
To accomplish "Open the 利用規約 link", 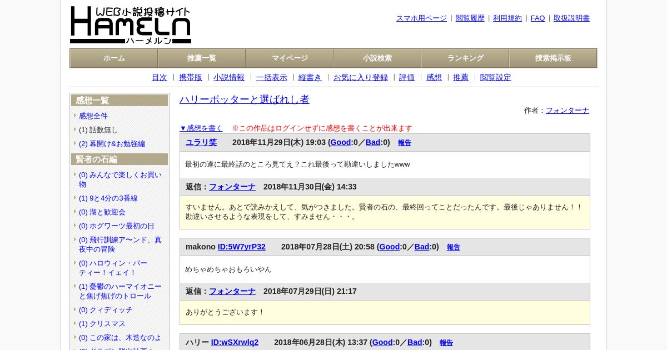I will [x=507, y=18].
